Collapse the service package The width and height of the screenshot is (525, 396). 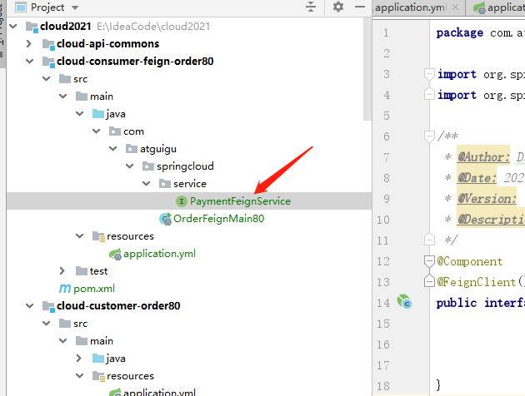(147, 184)
